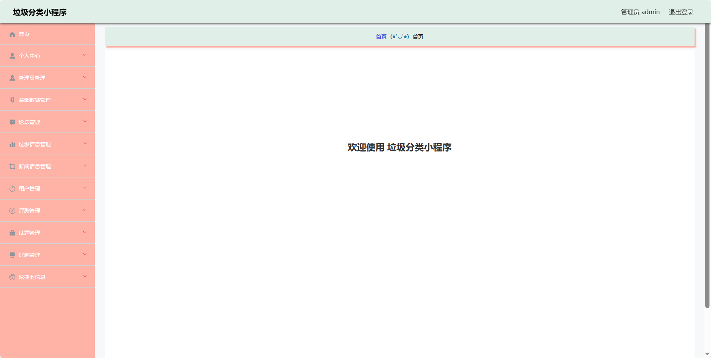Screen dimensions: 711x358
Task: Open the 垃圾信息管理 sidebar menu
Action: 47,144
